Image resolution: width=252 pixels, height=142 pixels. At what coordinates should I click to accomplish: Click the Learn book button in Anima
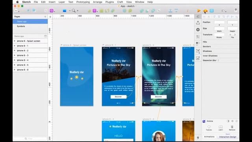click(220, 128)
